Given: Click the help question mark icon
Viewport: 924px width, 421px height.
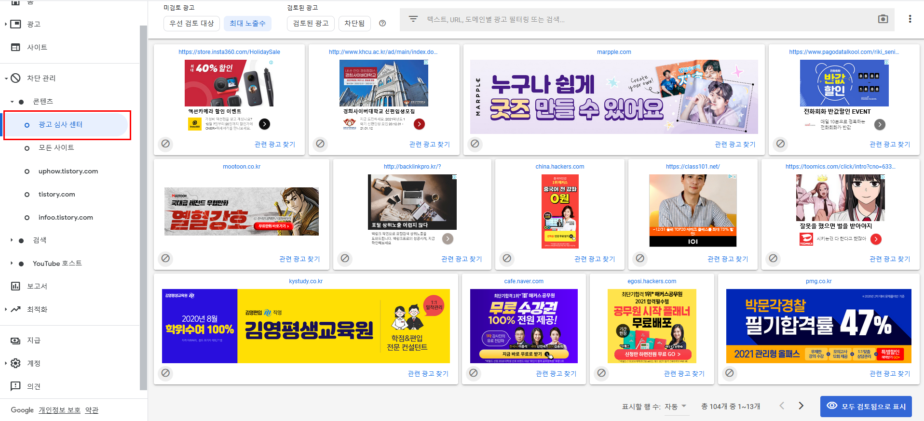Looking at the screenshot, I should (x=382, y=23).
